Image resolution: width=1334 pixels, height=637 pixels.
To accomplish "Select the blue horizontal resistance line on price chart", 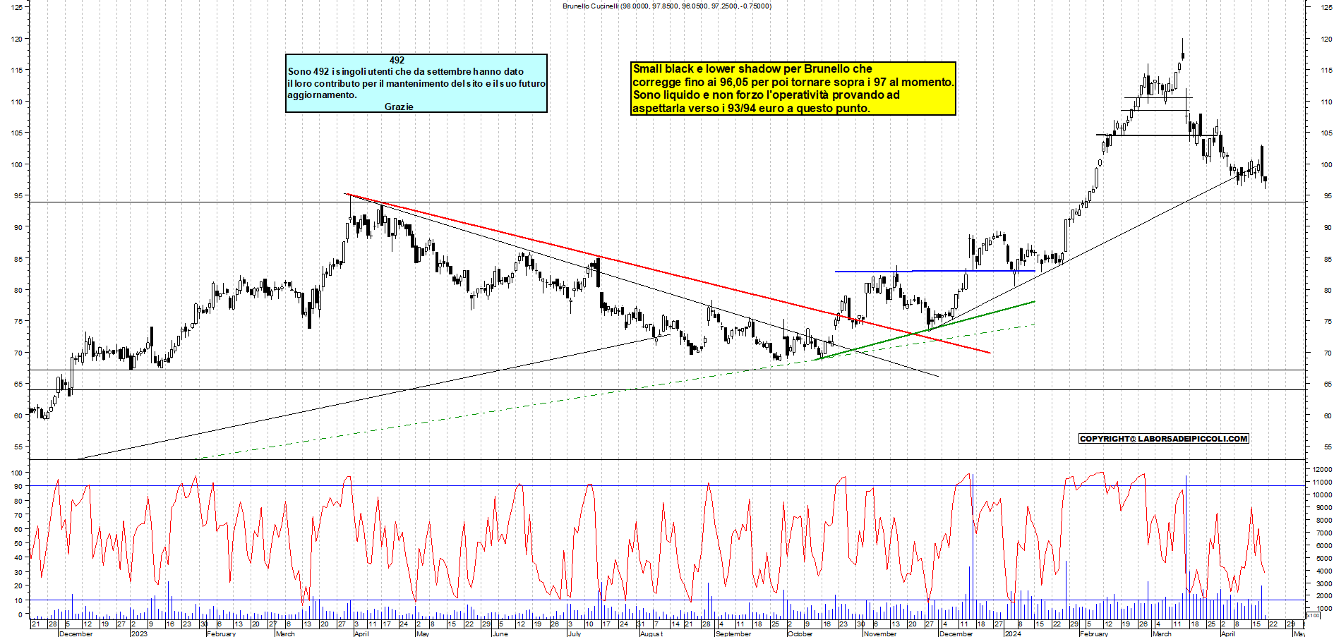I will pyautogui.click(x=935, y=271).
